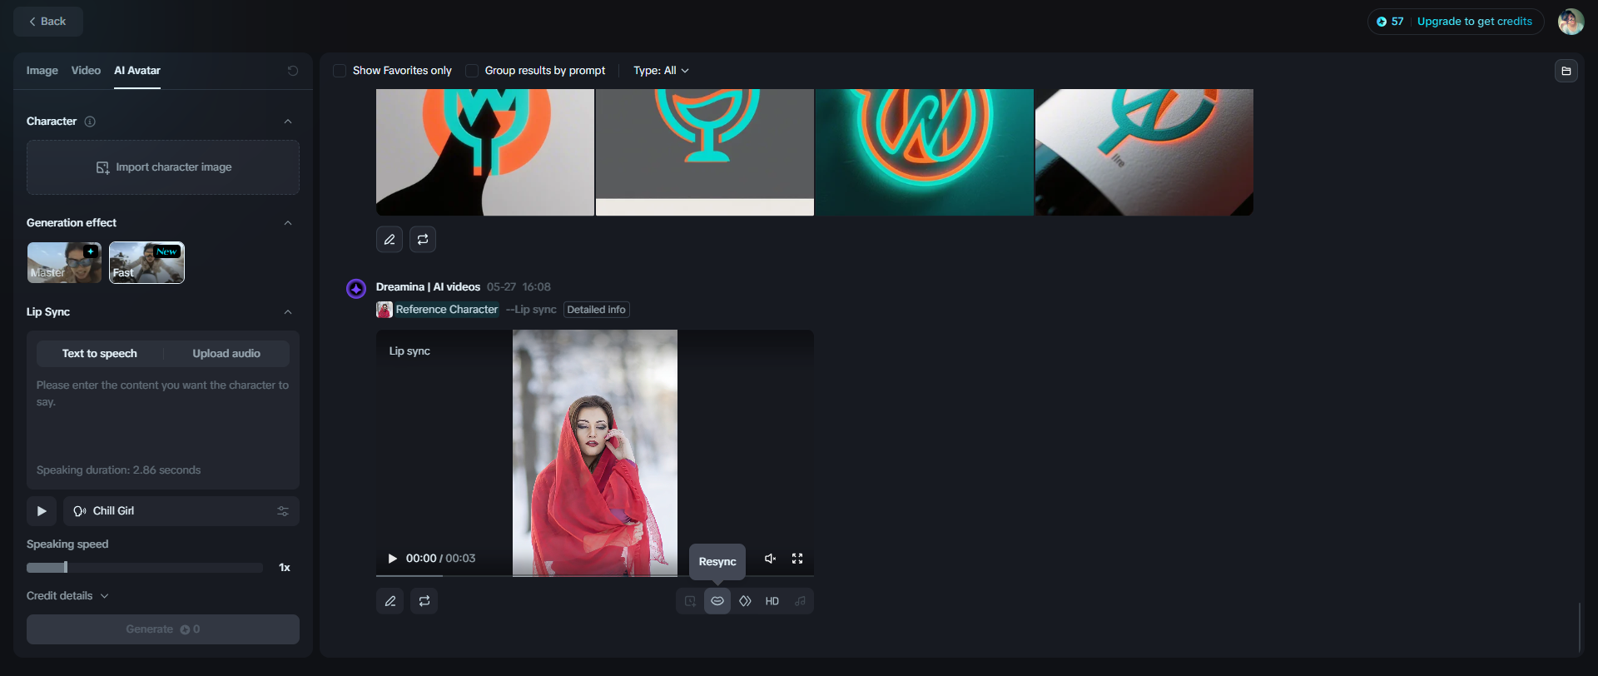Open the embossed paper logo image
The width and height of the screenshot is (1598, 676).
(1144, 152)
